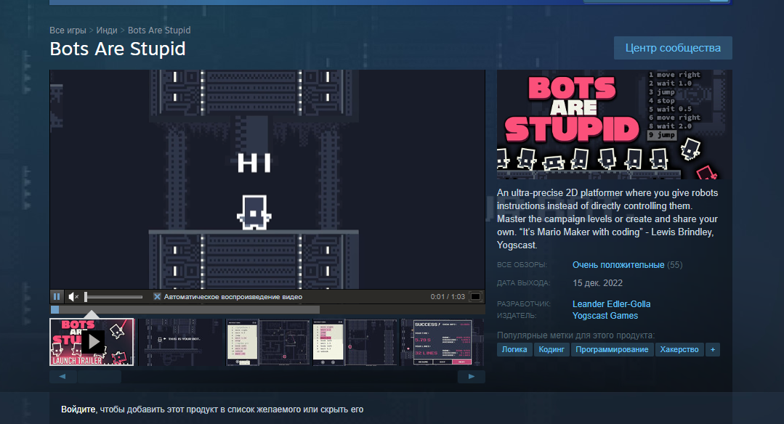
Task: Grab the thumbnail strip scrollbar handle
Action: 100,377
